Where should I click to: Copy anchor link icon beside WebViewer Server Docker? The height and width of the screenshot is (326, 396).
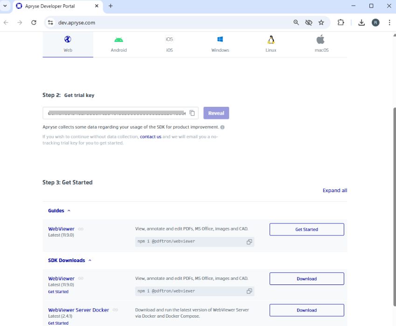click(x=115, y=310)
